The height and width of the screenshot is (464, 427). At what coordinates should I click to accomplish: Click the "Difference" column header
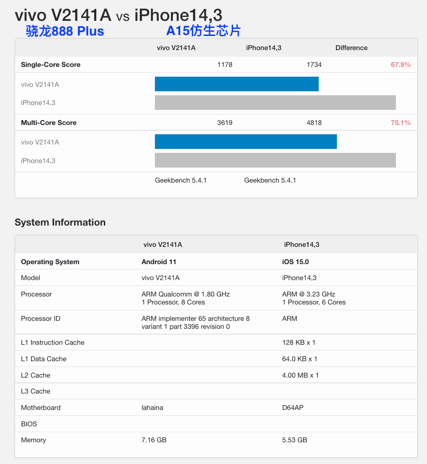tap(352, 48)
